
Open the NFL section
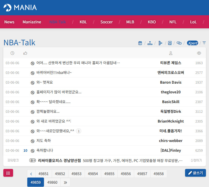(x=173, y=22)
